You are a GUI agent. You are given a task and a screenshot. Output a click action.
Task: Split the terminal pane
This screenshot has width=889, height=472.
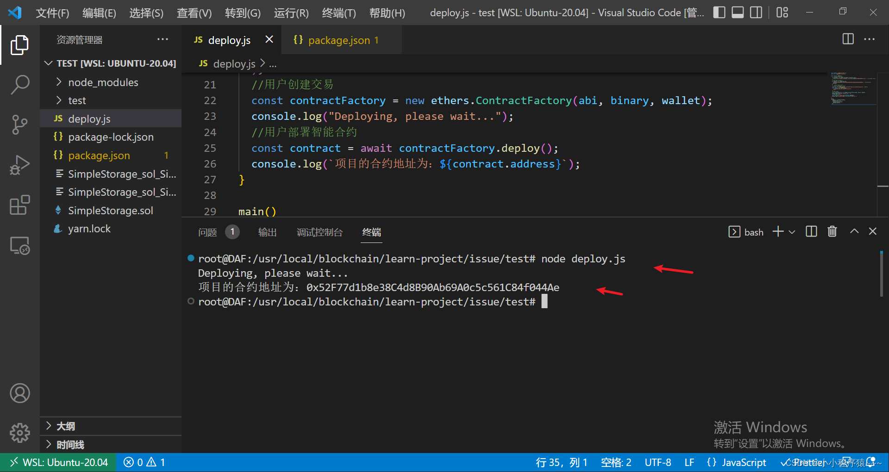point(811,231)
